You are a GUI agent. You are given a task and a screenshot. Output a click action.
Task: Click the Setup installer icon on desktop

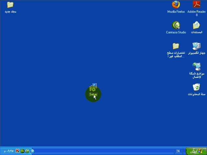point(93,89)
